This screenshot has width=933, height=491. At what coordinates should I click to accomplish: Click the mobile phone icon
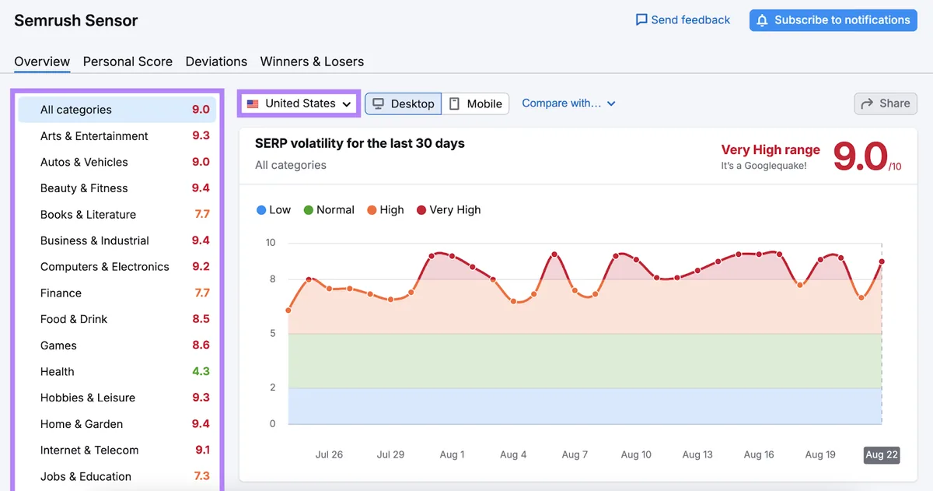455,103
